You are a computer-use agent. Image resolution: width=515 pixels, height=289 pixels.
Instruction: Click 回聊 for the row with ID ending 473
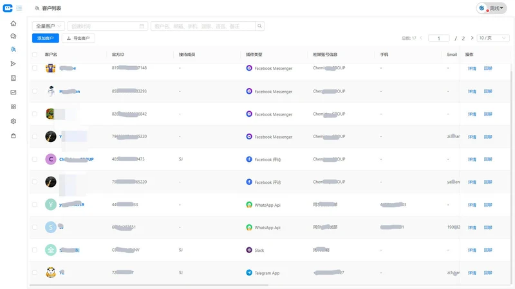click(x=488, y=159)
